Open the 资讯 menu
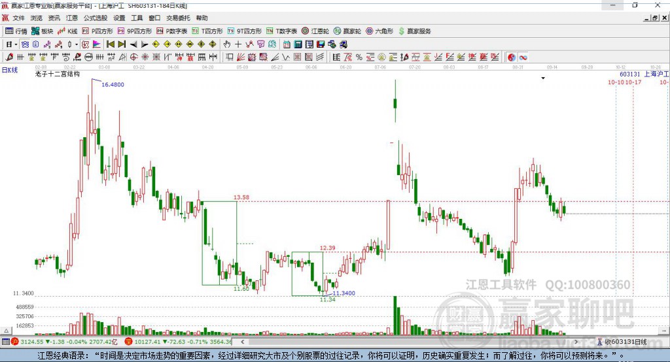 point(54,18)
